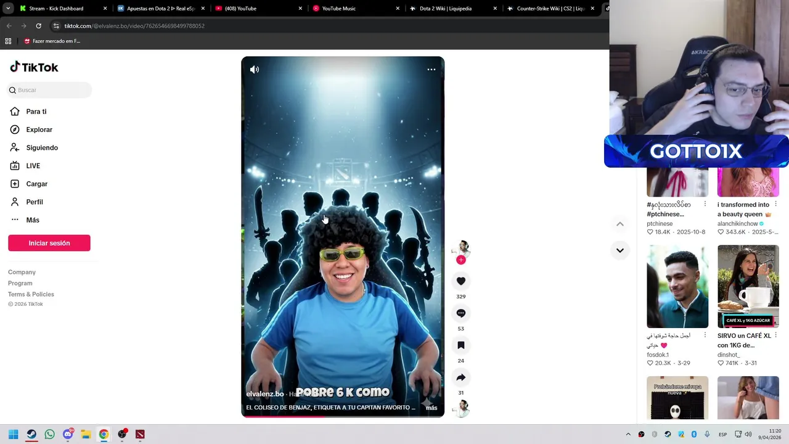Focus the Buscar search field

click(x=49, y=90)
